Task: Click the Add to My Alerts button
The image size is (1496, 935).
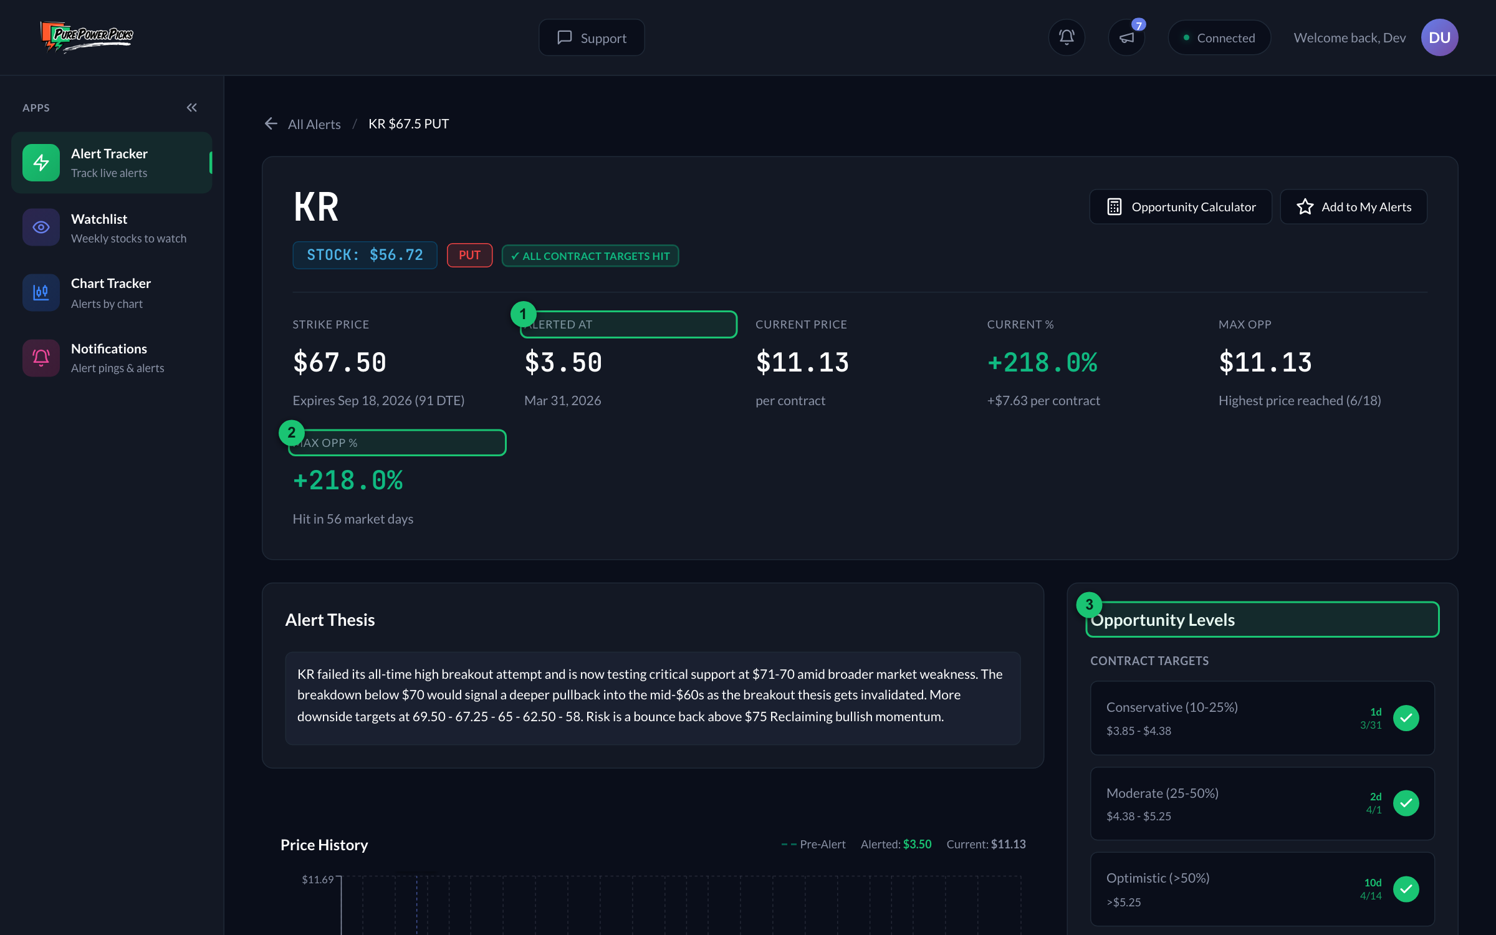Action: tap(1353, 206)
